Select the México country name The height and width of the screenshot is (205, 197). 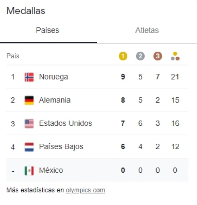click(51, 170)
